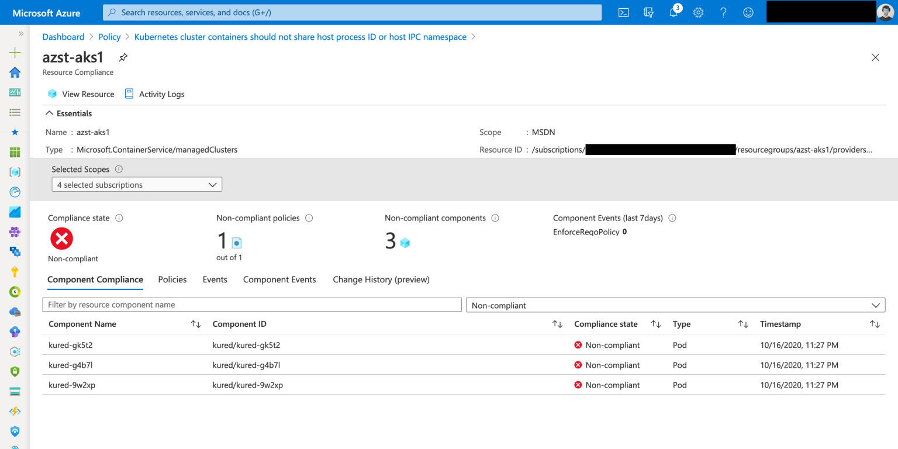Switch to the Policies tab

coord(172,279)
